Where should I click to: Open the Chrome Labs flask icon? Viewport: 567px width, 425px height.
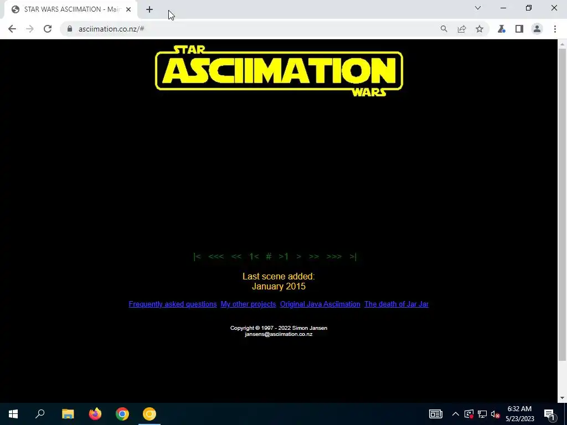point(501,29)
